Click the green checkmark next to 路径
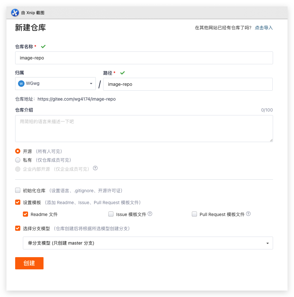Viewport: 294px width, 297px height. tap(122, 72)
